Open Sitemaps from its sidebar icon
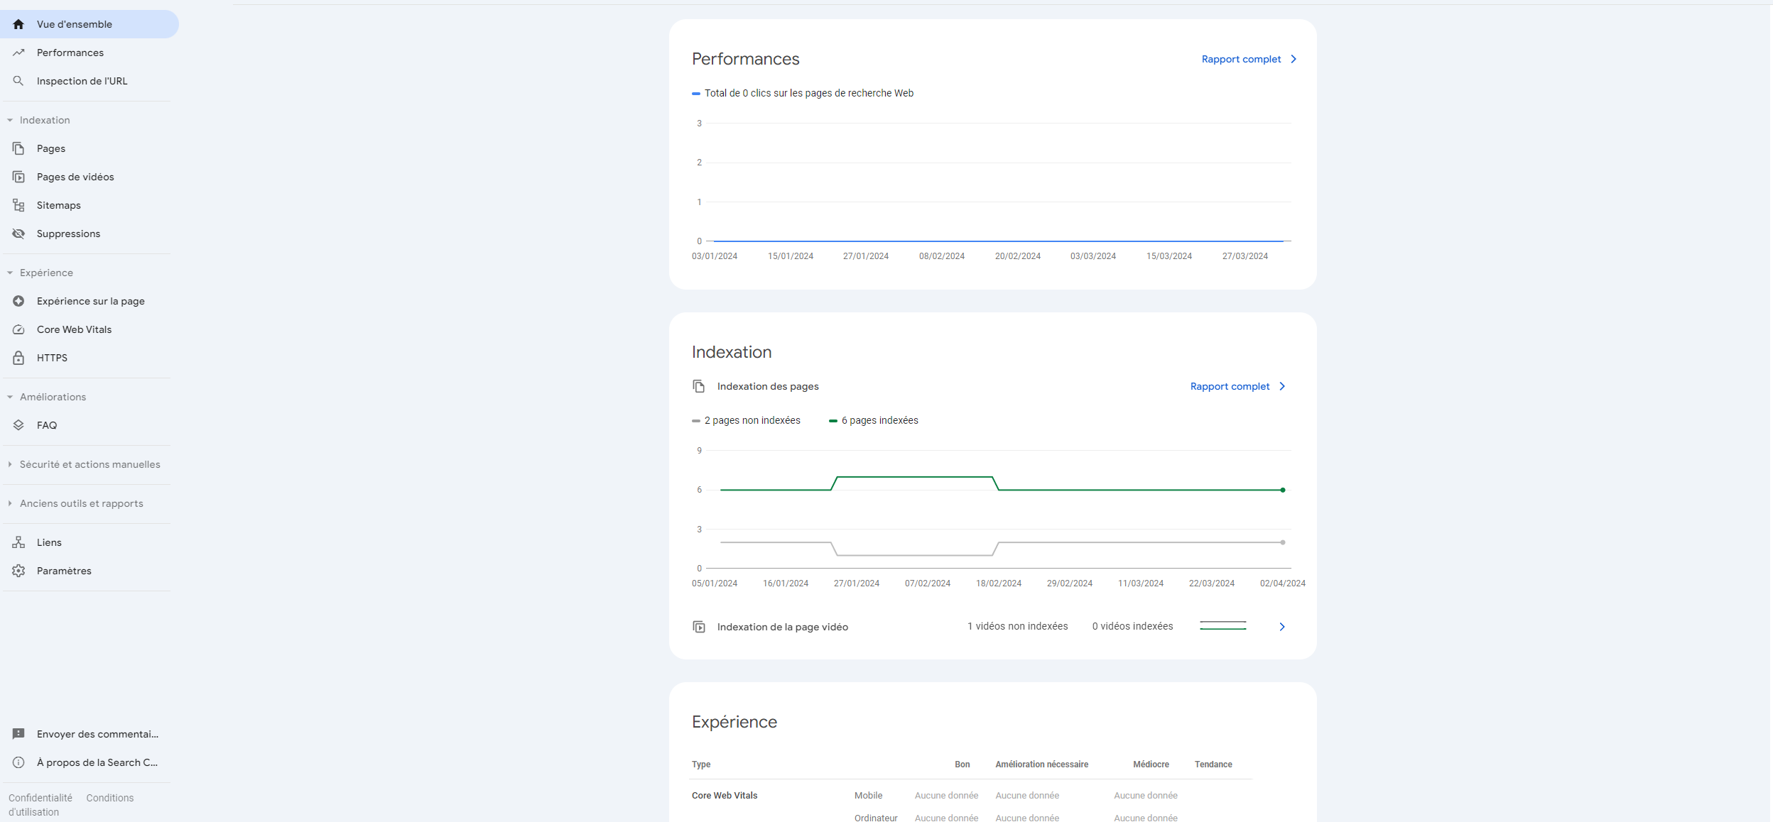The width and height of the screenshot is (1773, 822). coord(18,205)
